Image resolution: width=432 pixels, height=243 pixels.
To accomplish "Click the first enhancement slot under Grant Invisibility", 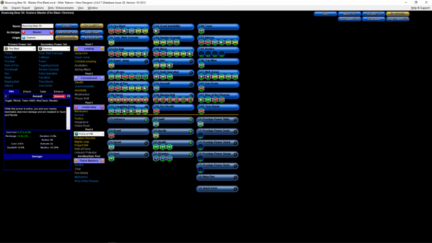I will 156,31.
